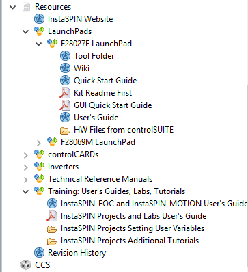Open Kit Readme First PDF
The height and width of the screenshot is (272, 248).
pyautogui.click(x=102, y=93)
